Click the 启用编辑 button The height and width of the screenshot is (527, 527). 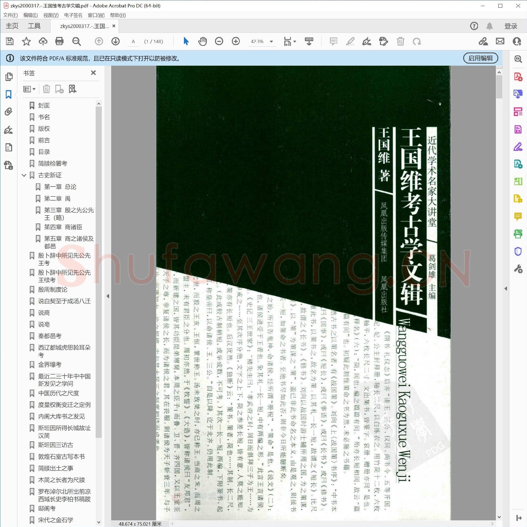pos(481,58)
